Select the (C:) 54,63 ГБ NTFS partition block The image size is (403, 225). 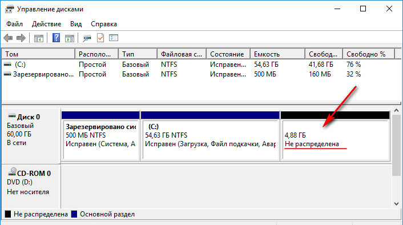pos(210,136)
